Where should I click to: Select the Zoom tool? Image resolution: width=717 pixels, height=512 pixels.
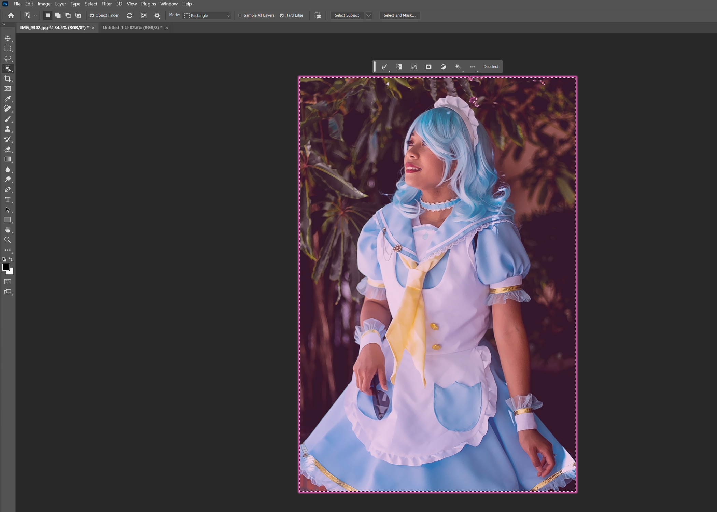[8, 239]
